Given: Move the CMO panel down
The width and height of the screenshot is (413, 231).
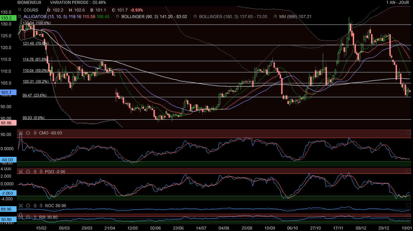Looking at the screenshot, I should (35, 133).
